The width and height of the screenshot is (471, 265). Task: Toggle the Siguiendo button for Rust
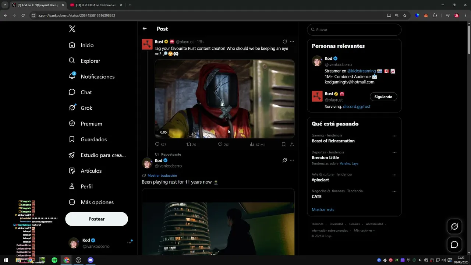[383, 97]
